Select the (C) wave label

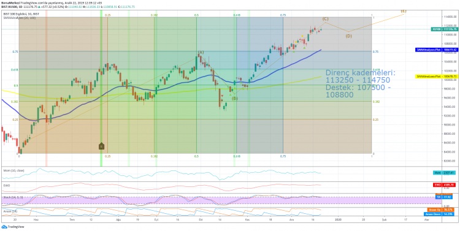(x=325, y=19)
